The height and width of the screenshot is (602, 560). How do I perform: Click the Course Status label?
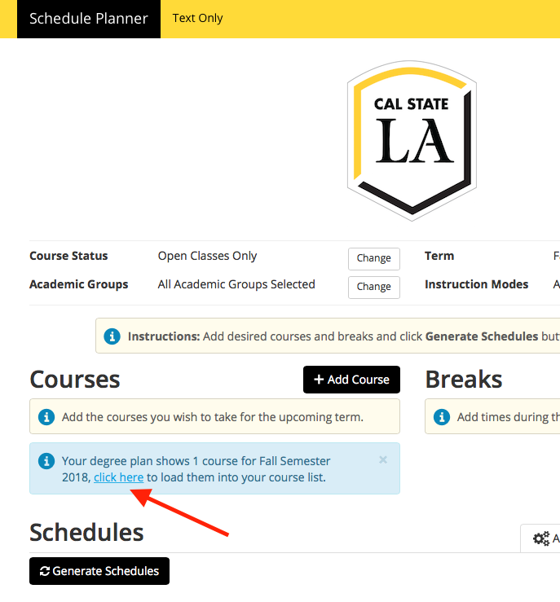(x=68, y=256)
